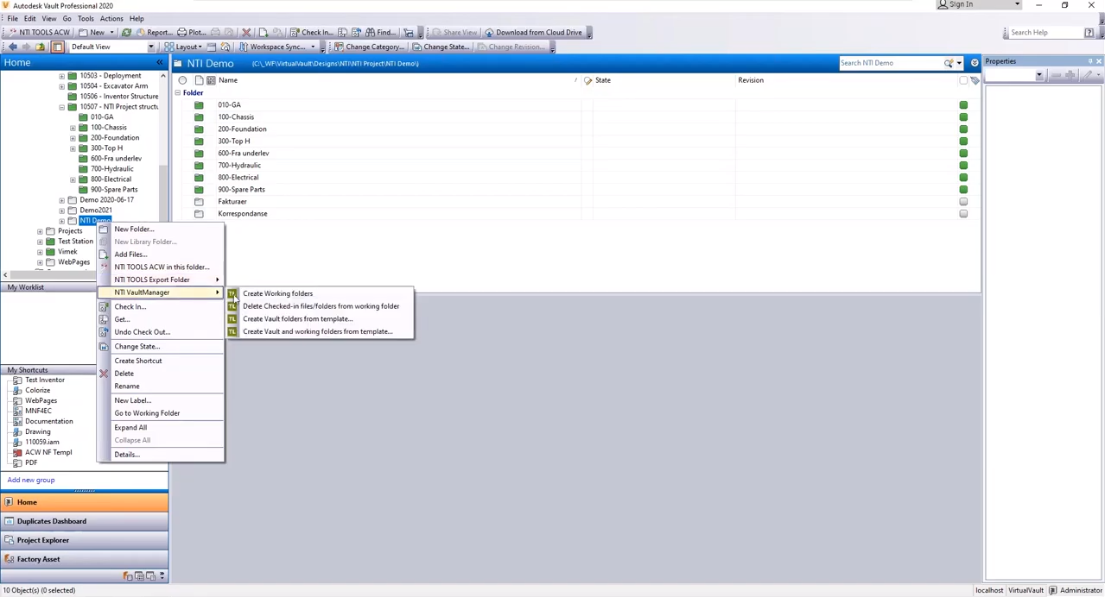Image resolution: width=1105 pixels, height=597 pixels.
Task: Click the Korrespondanse folder name
Action: coord(243,214)
